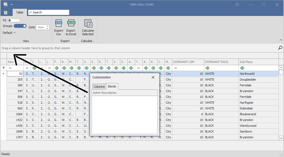This screenshot has height=157, width=284.
Task: Expand the quick access toolbar arrow in title bar
Action: 12,5
